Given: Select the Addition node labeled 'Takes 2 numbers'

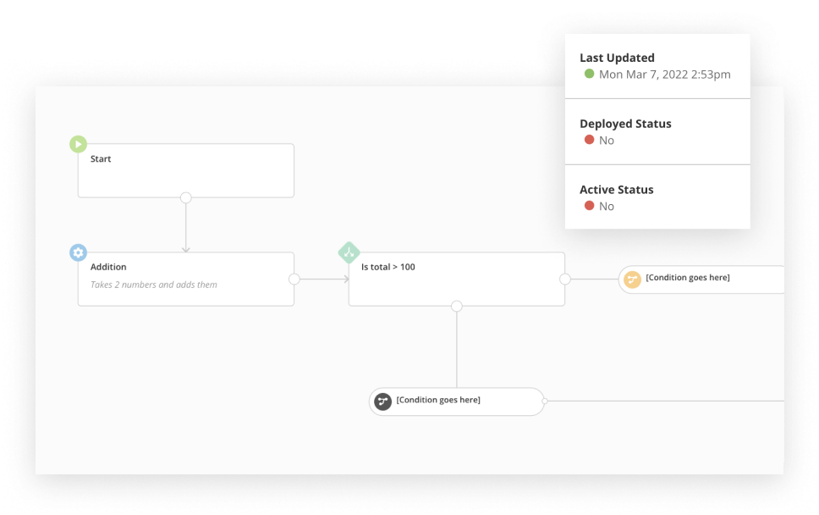Looking at the screenshot, I should (x=186, y=278).
